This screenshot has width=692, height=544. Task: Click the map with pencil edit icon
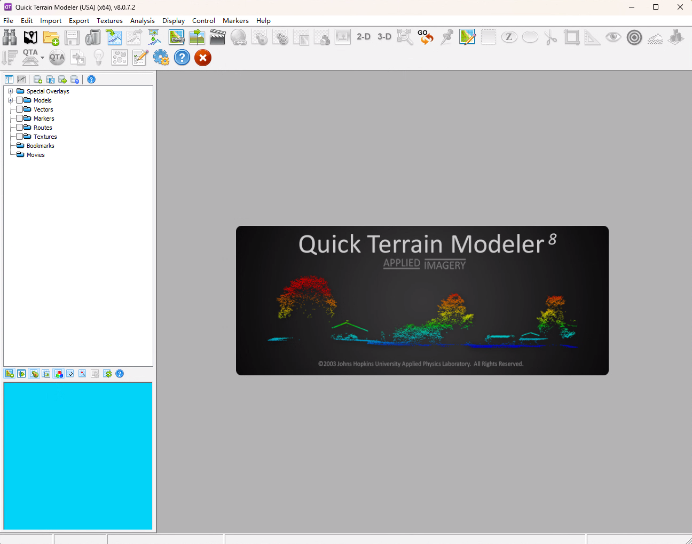point(467,37)
